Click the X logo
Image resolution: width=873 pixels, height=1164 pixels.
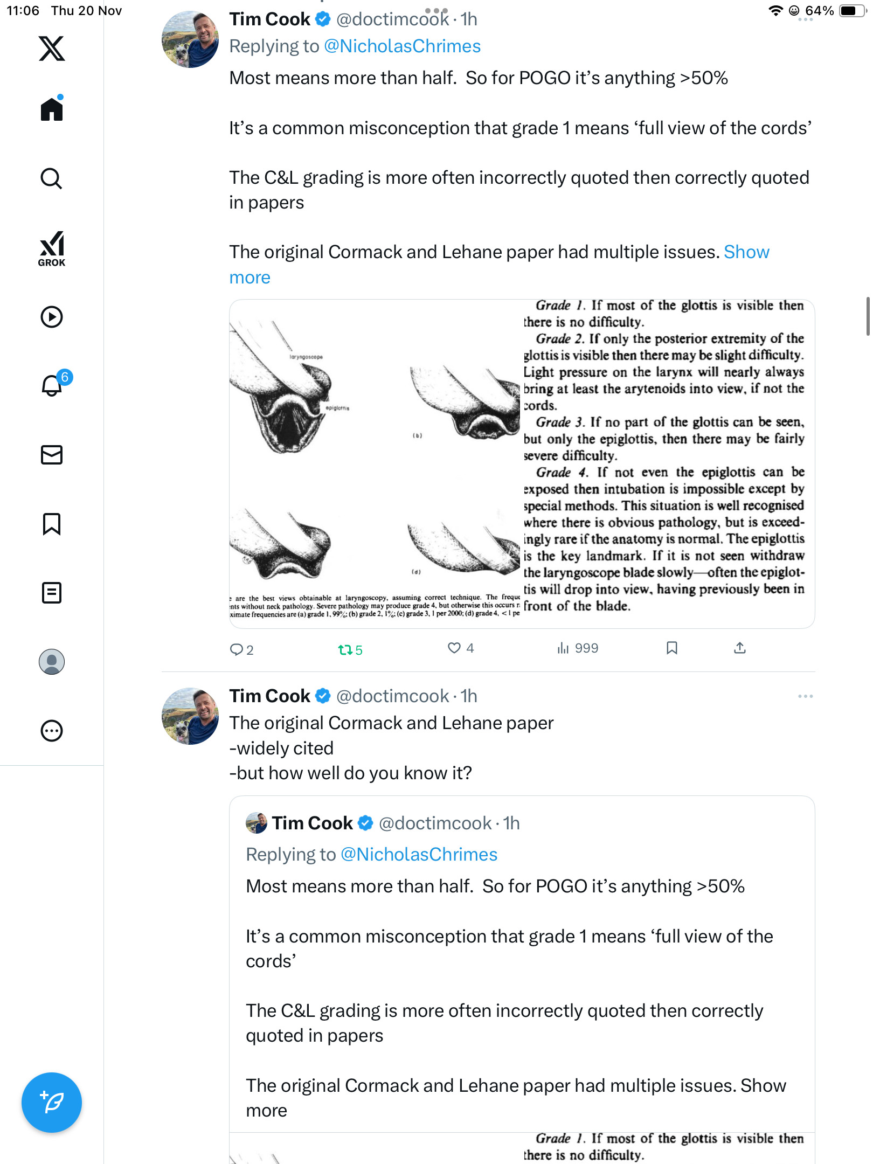click(x=52, y=48)
